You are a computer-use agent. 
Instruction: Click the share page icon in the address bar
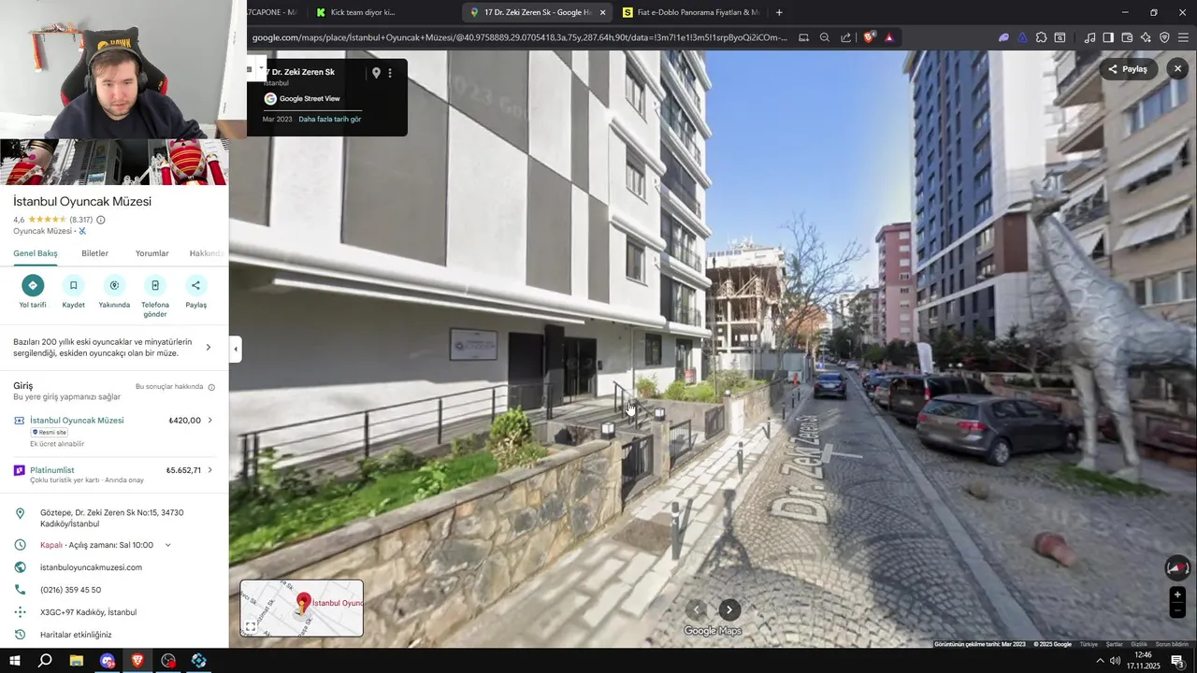click(x=845, y=37)
